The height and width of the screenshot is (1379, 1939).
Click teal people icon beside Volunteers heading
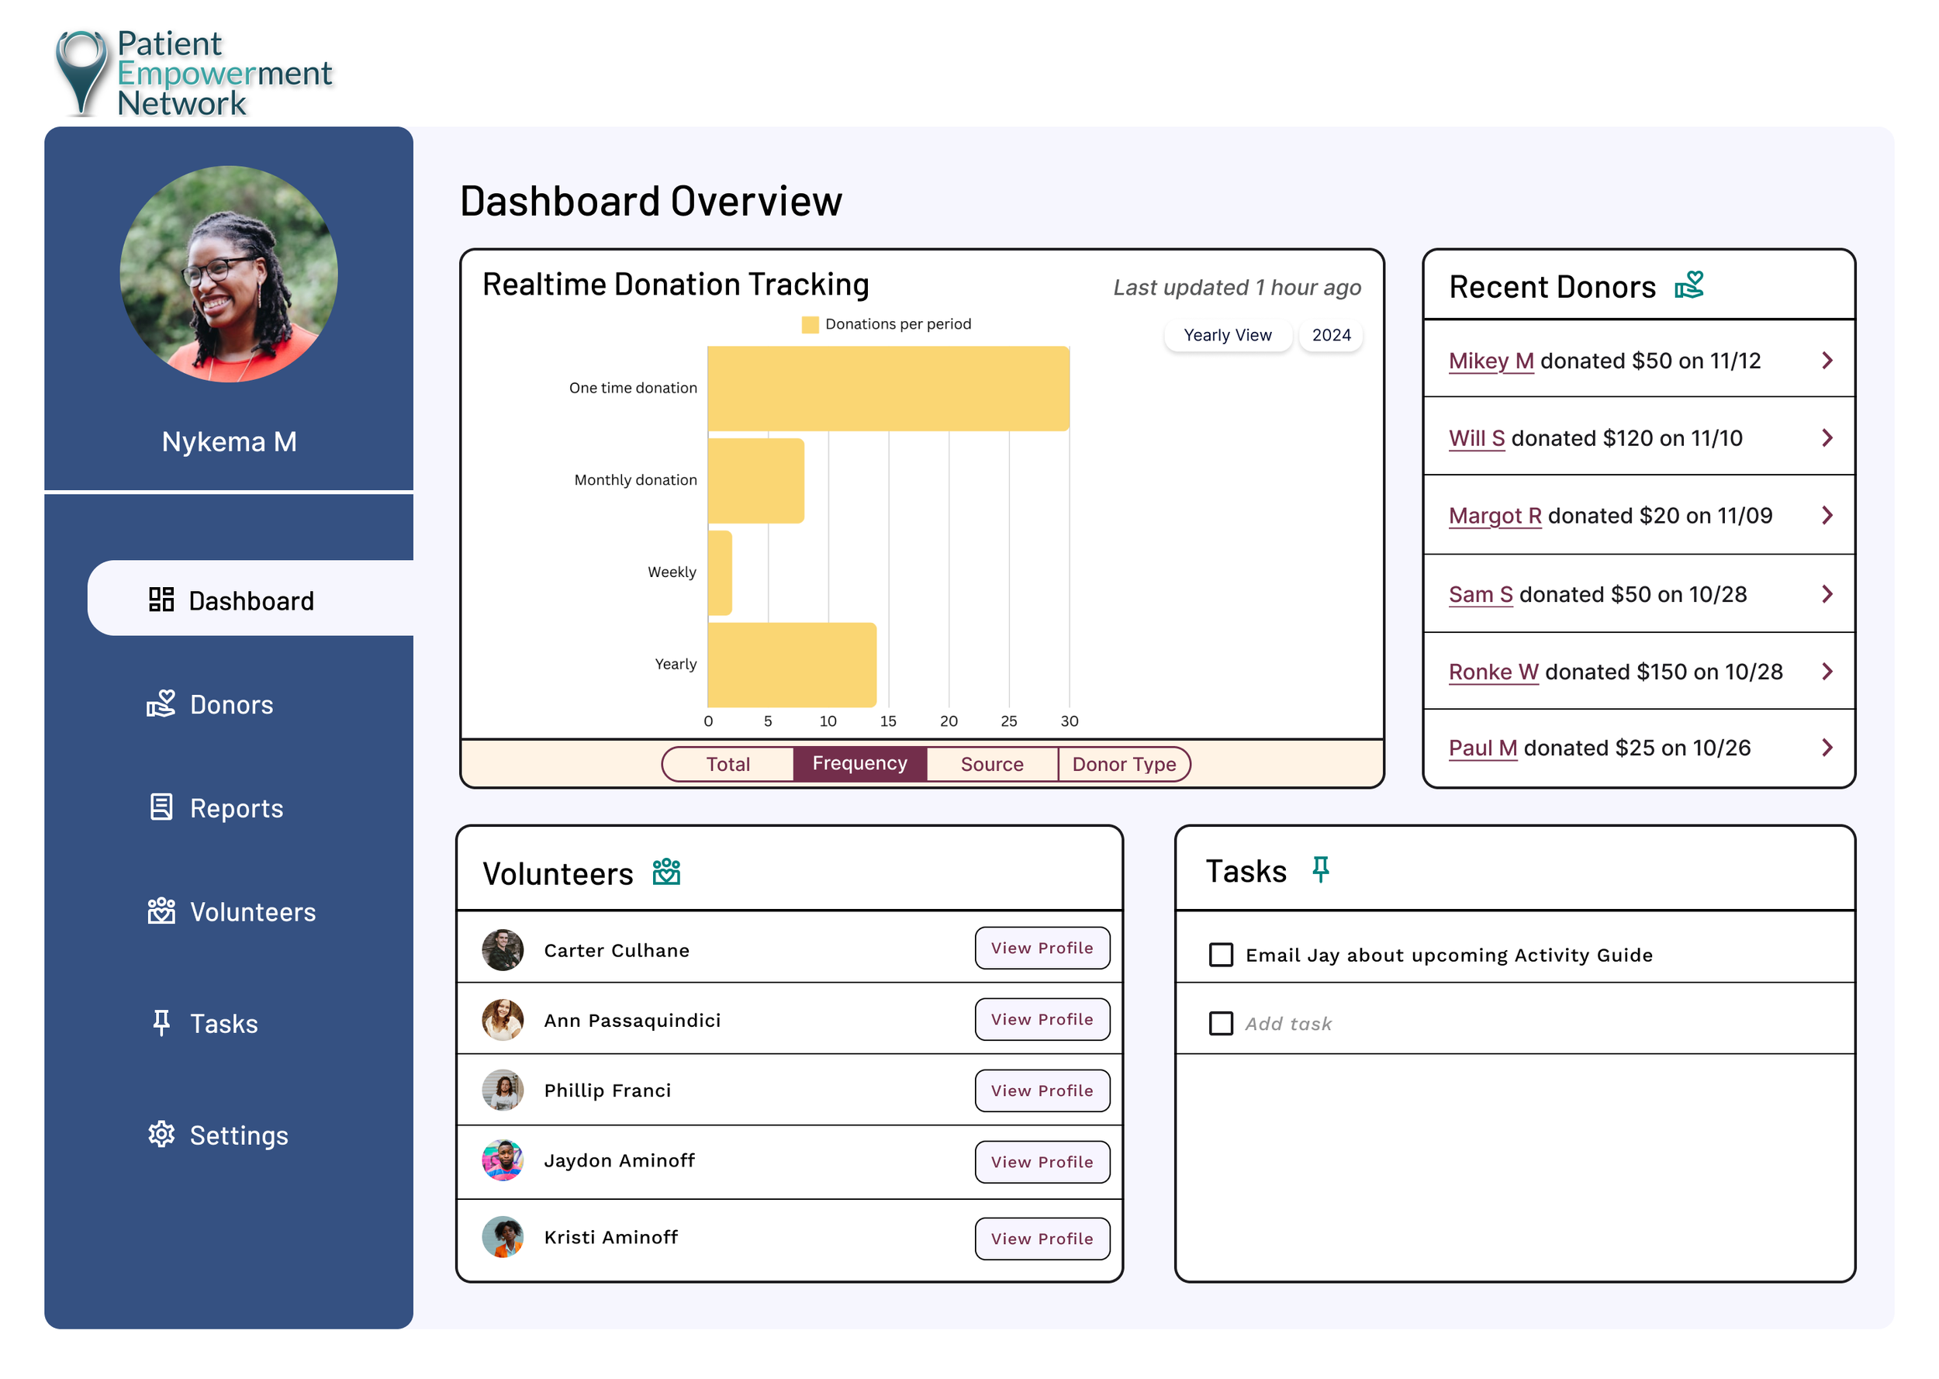pos(666,872)
